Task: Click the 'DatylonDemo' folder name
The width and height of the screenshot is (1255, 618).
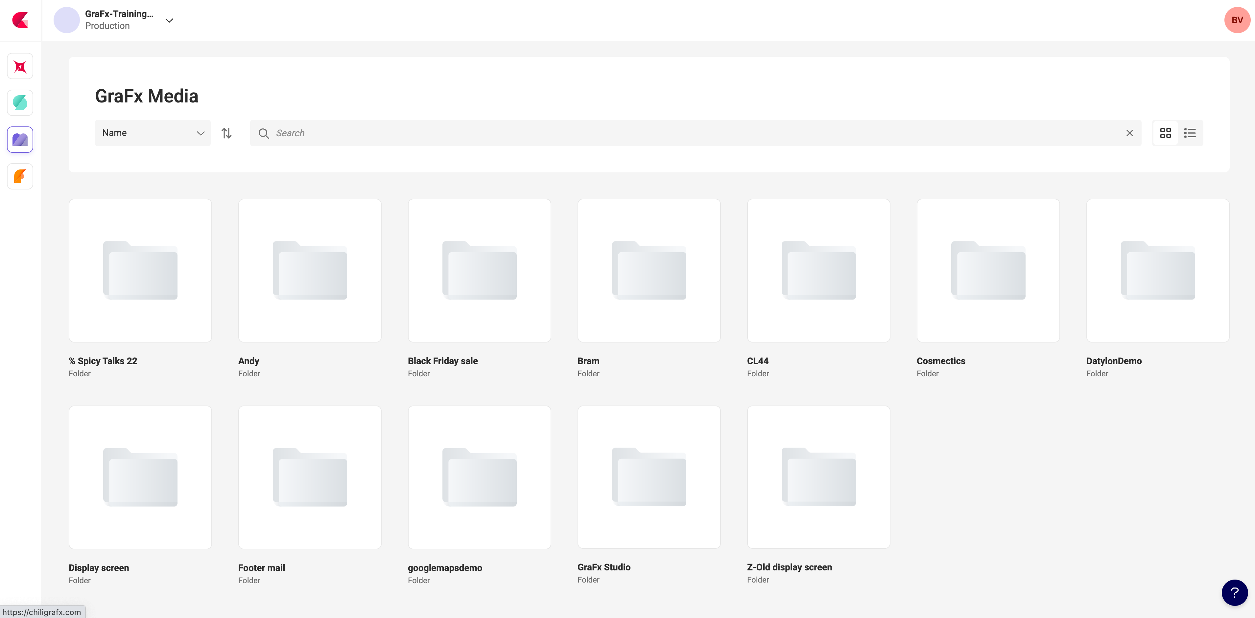Action: [1114, 361]
